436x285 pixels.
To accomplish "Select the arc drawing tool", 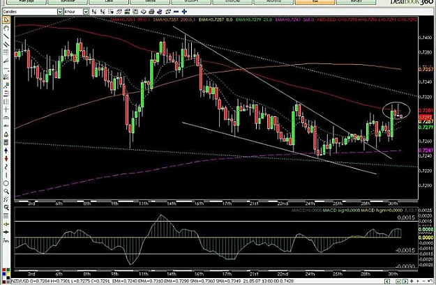I will pos(6,118).
